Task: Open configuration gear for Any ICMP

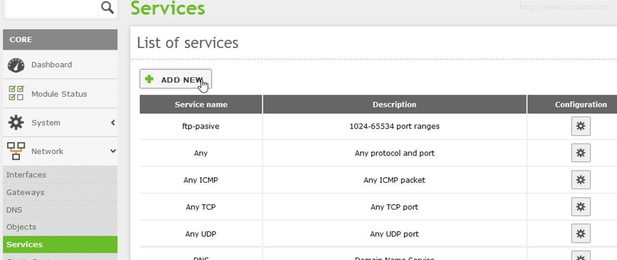Action: click(x=581, y=180)
